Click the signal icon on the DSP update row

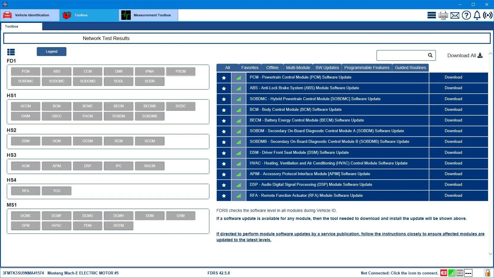click(239, 185)
